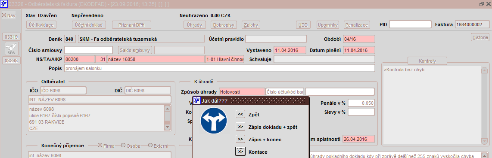Click the Kontroly text >Kontrola bez chyb.
The height and width of the screenshot is (158, 492).
coord(405,70)
